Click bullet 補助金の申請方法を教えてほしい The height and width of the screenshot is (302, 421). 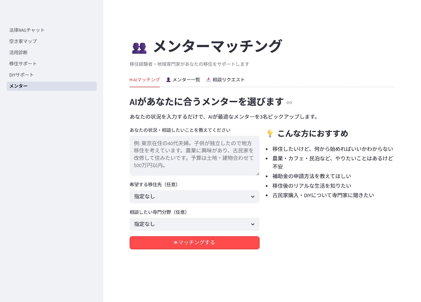(x=312, y=176)
